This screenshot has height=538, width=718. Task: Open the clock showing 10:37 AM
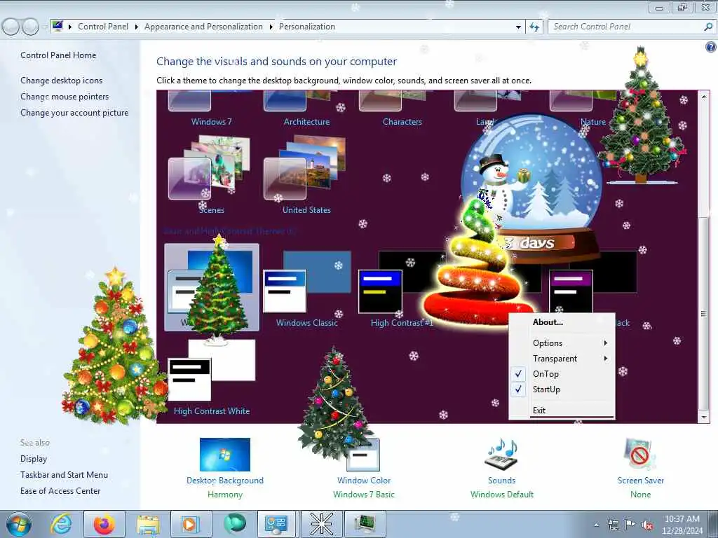(x=682, y=525)
